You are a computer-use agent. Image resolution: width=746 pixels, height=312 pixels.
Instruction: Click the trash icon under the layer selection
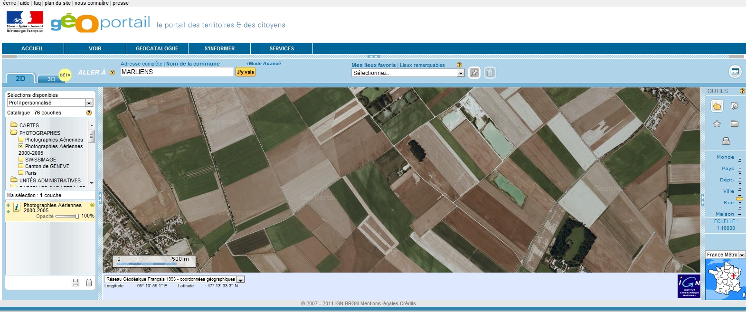89,283
